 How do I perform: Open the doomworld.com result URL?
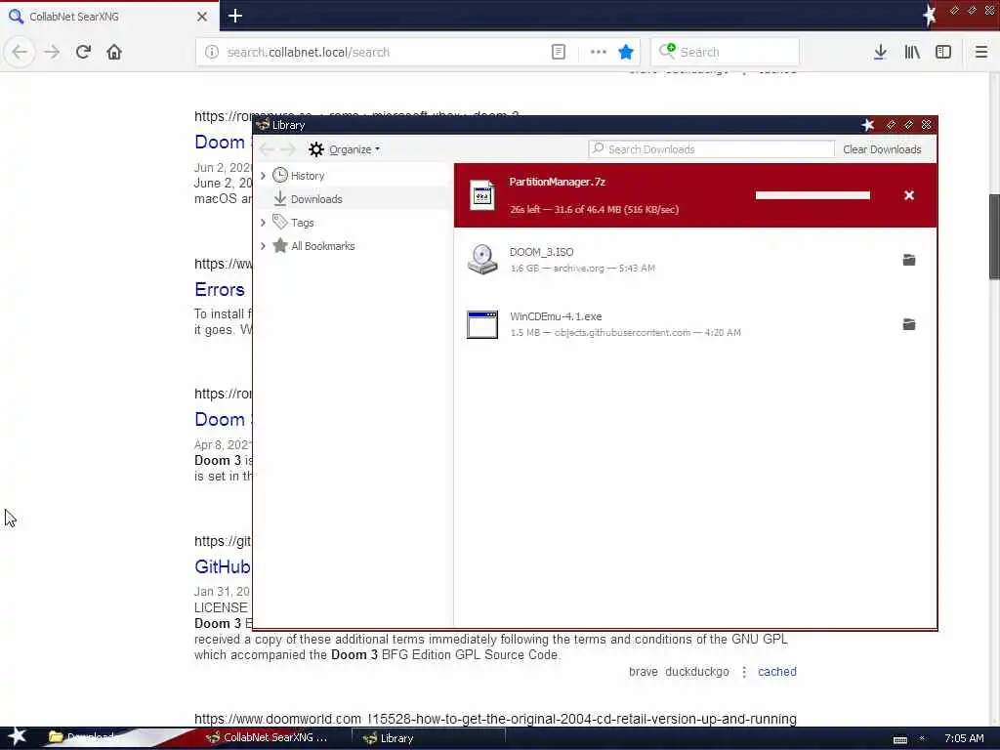coord(495,719)
